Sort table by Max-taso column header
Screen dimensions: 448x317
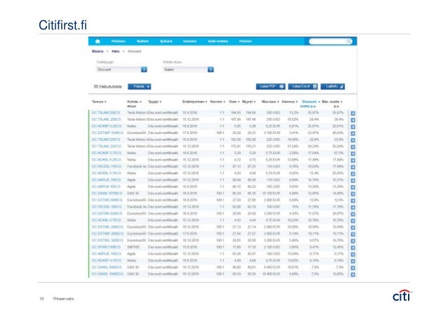pyautogui.click(x=270, y=102)
